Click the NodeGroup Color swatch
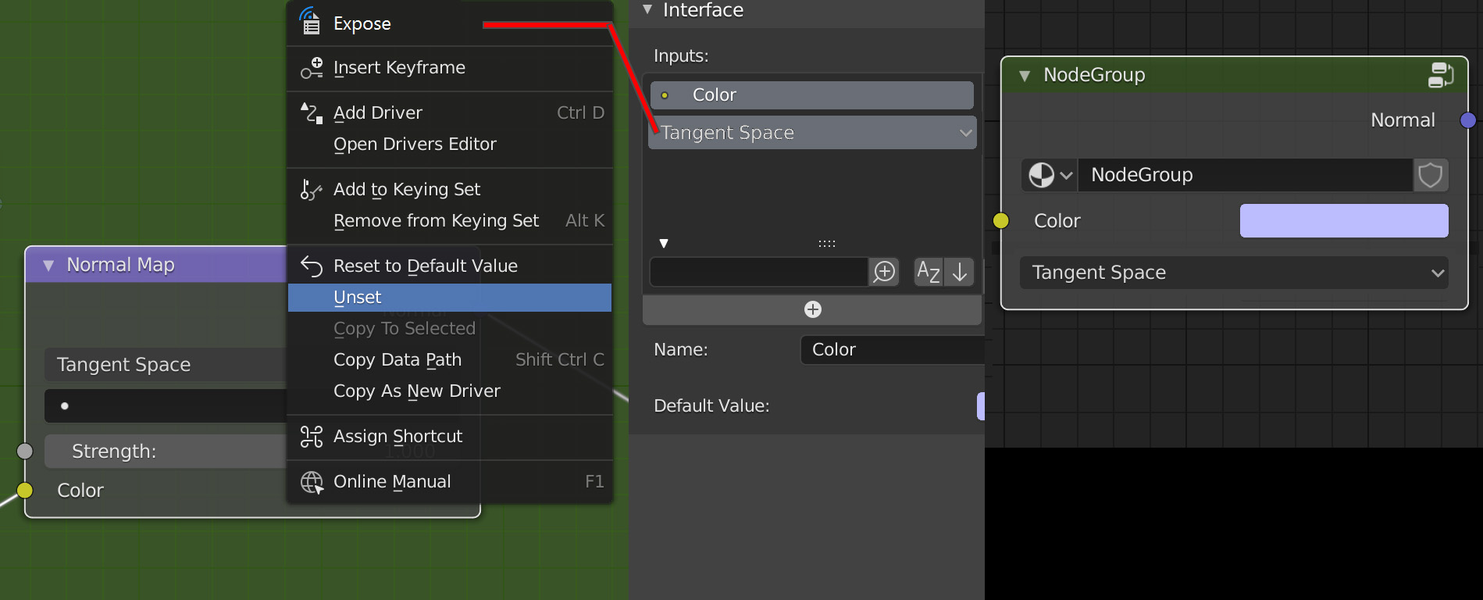The image size is (1483, 600). 1344,221
